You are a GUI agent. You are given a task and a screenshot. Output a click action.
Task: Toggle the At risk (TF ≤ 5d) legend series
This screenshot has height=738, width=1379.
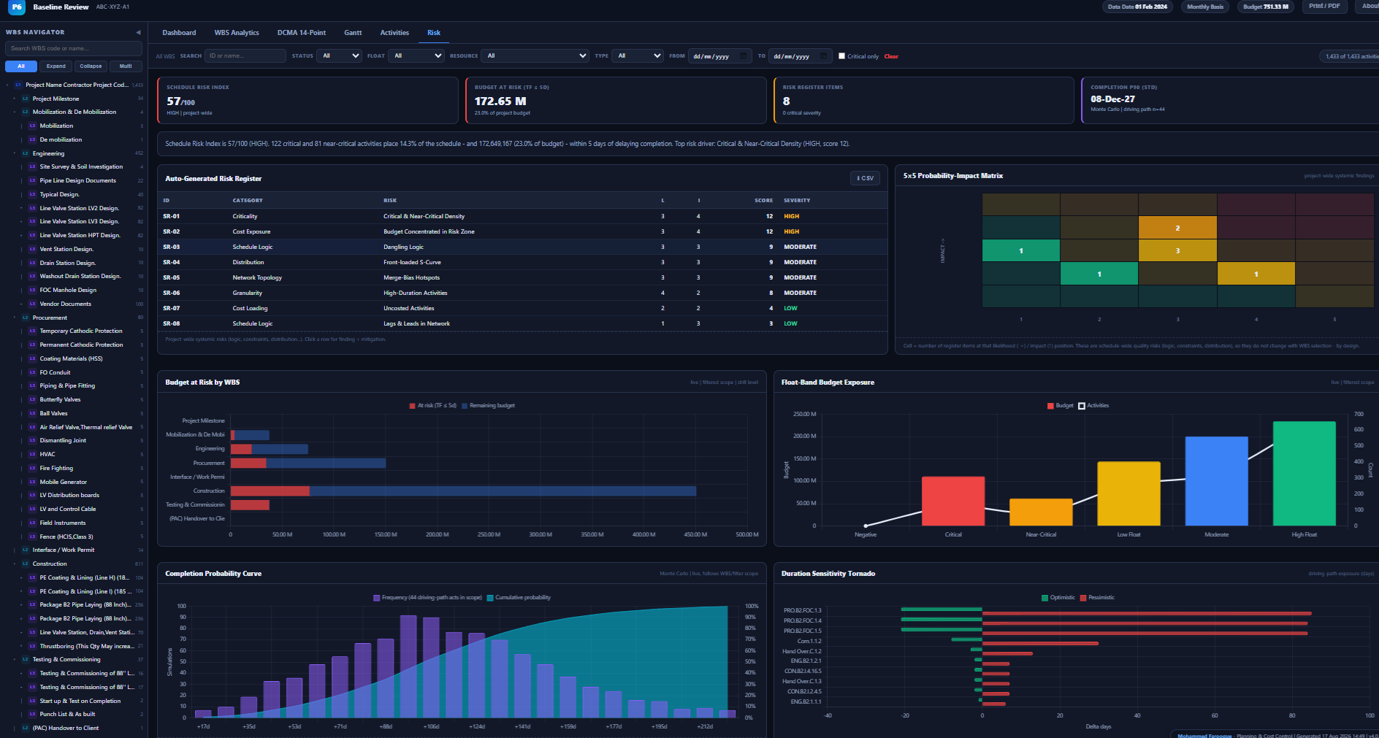(433, 405)
